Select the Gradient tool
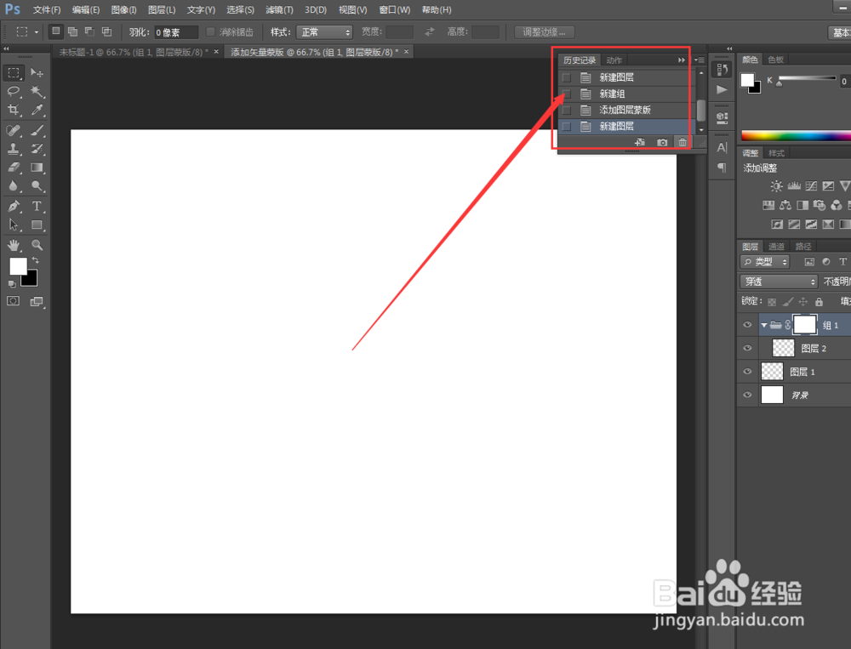 (x=37, y=168)
